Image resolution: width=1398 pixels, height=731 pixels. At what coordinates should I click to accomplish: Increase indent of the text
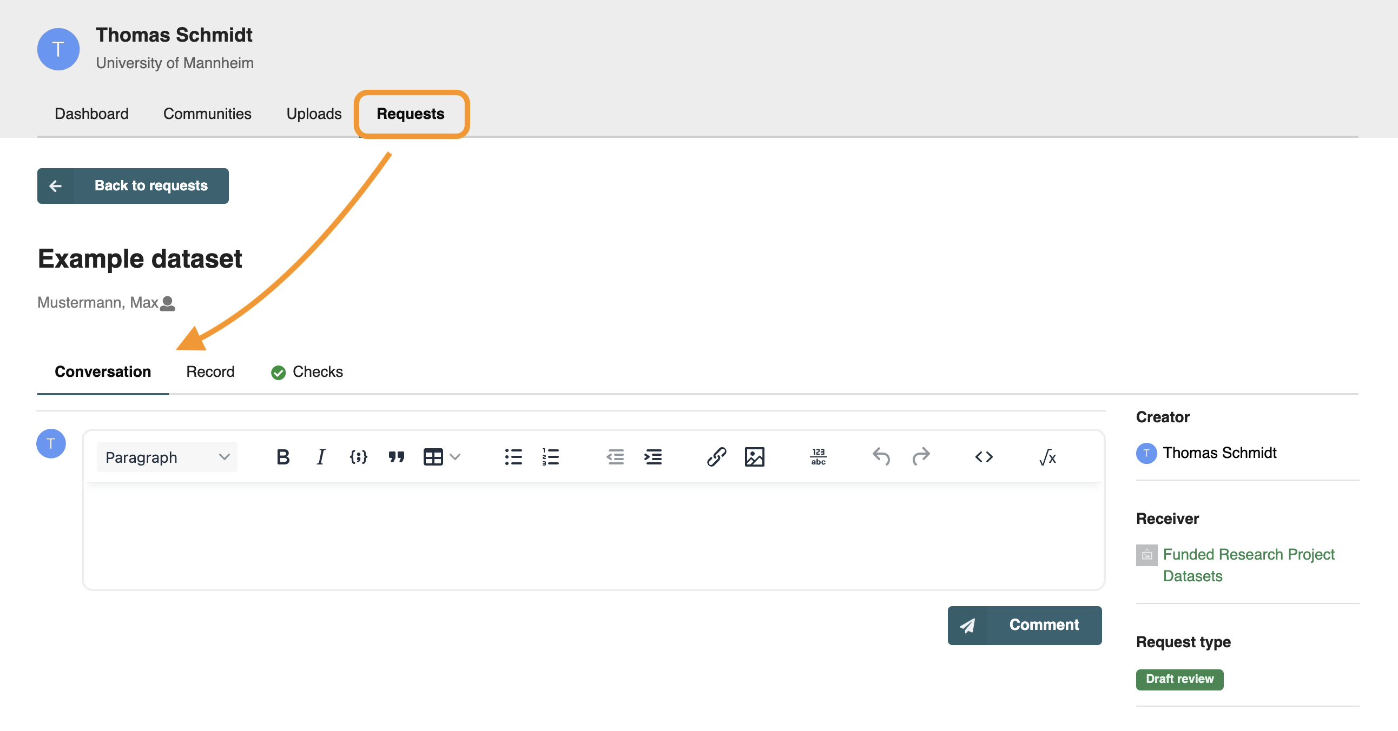click(x=653, y=457)
